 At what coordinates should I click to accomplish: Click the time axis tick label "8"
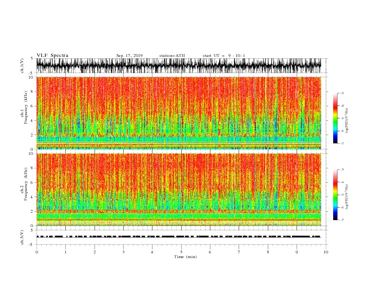(268, 252)
